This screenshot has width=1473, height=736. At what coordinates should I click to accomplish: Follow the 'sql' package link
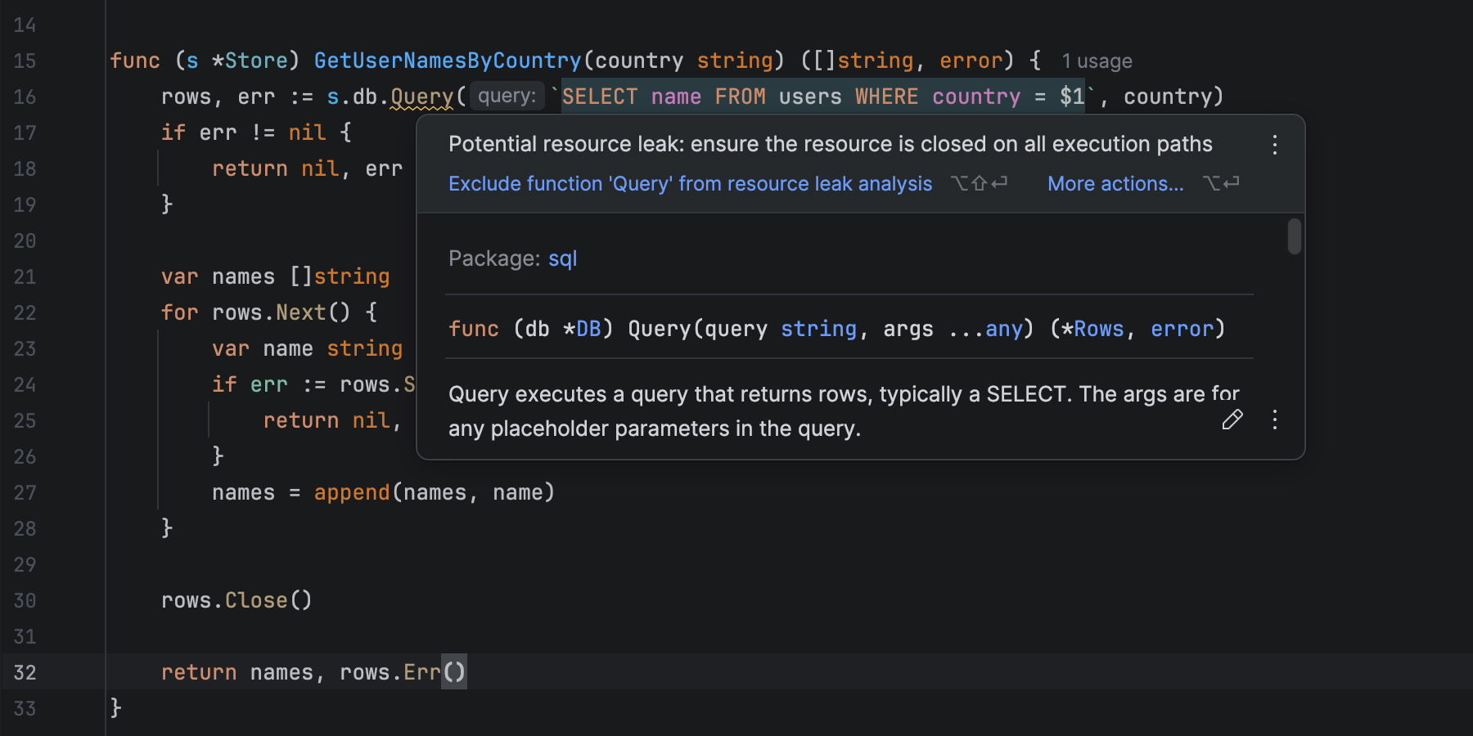click(562, 259)
